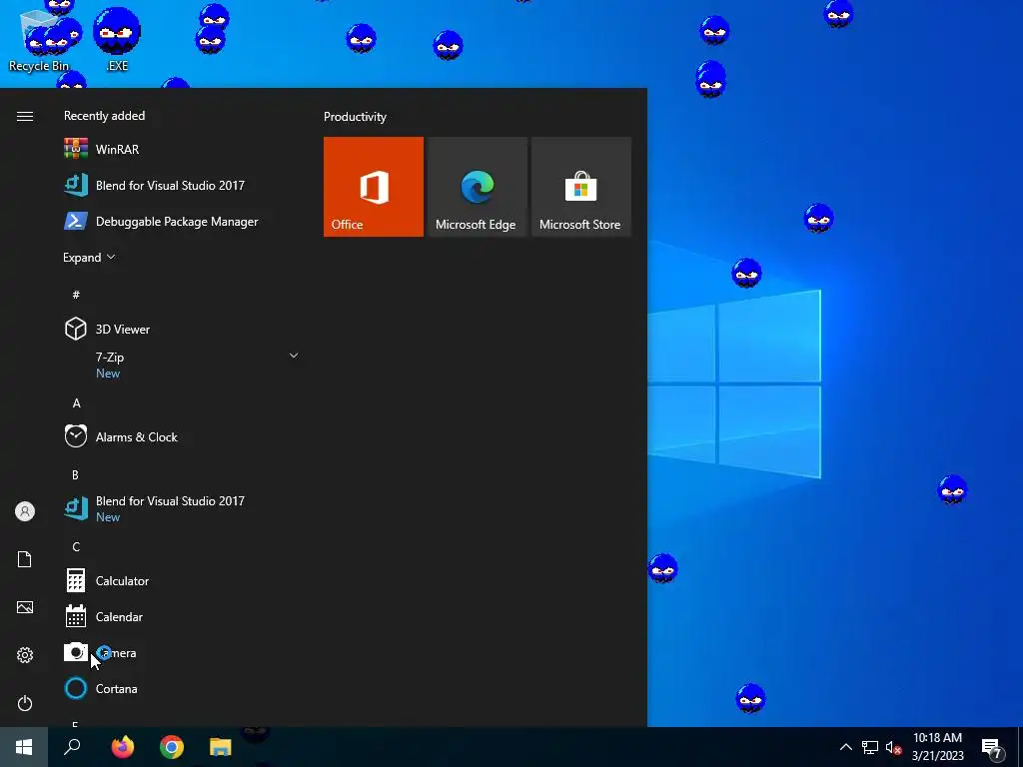The width and height of the screenshot is (1023, 767).
Task: Open taskbar Search magnifier
Action: click(72, 747)
